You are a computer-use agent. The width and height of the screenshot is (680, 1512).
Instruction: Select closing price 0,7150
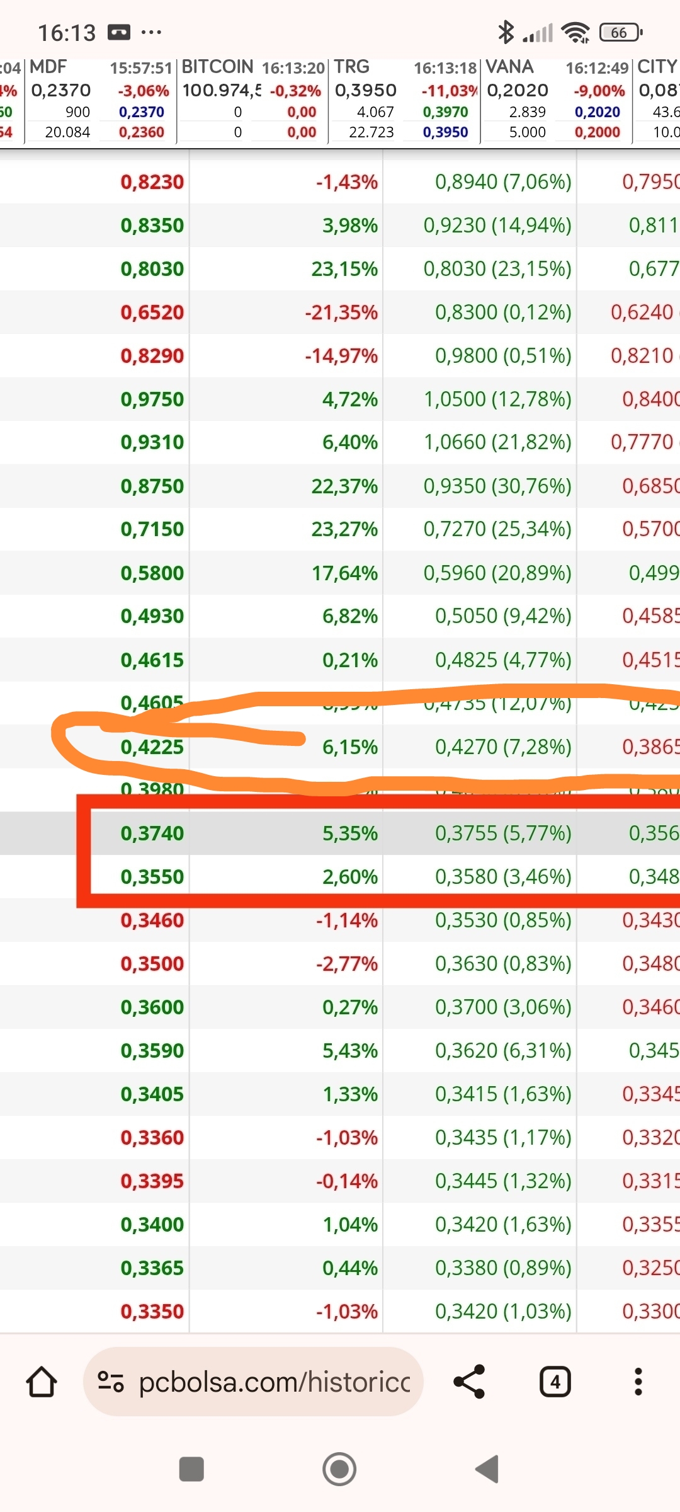152,529
